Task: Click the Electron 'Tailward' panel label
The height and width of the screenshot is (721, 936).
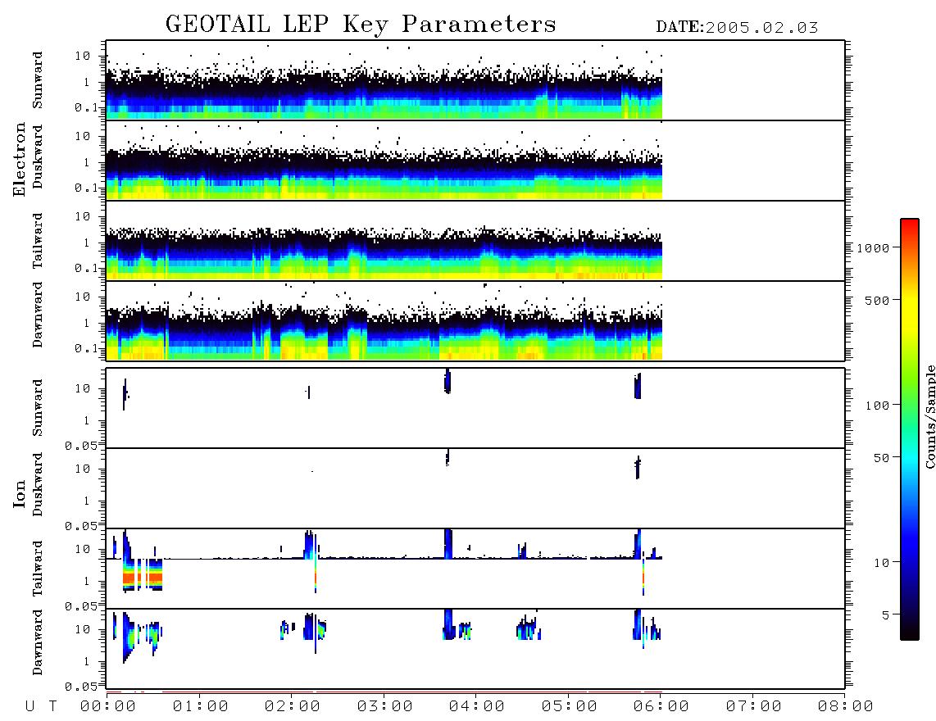Action: (37, 241)
